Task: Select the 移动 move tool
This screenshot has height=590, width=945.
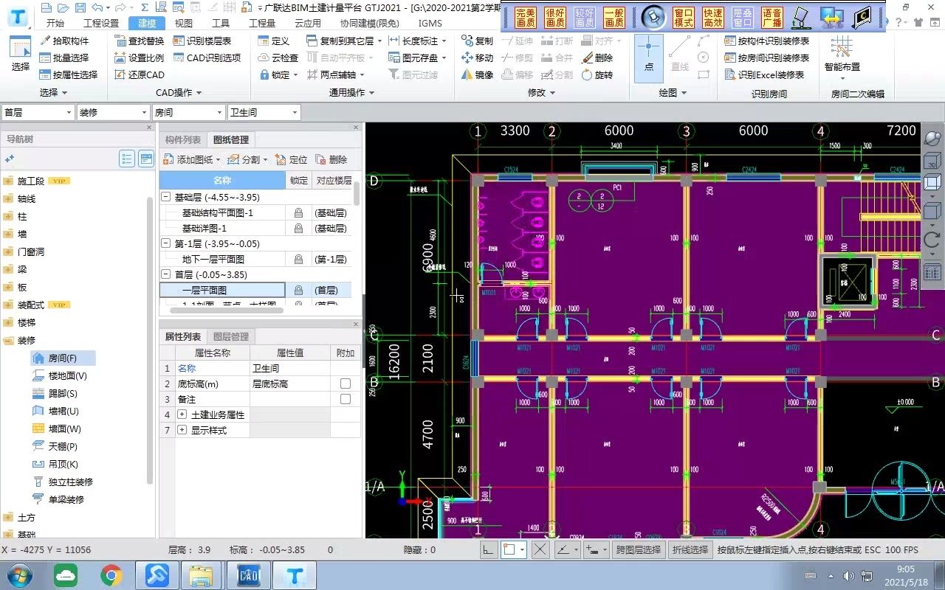Action: coord(477,58)
